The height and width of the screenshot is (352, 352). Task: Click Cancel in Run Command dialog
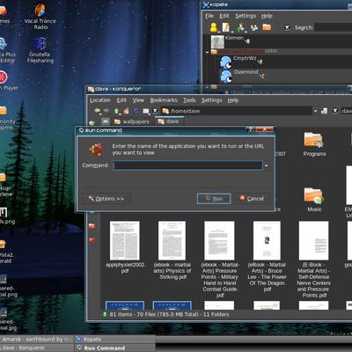pyautogui.click(x=252, y=199)
